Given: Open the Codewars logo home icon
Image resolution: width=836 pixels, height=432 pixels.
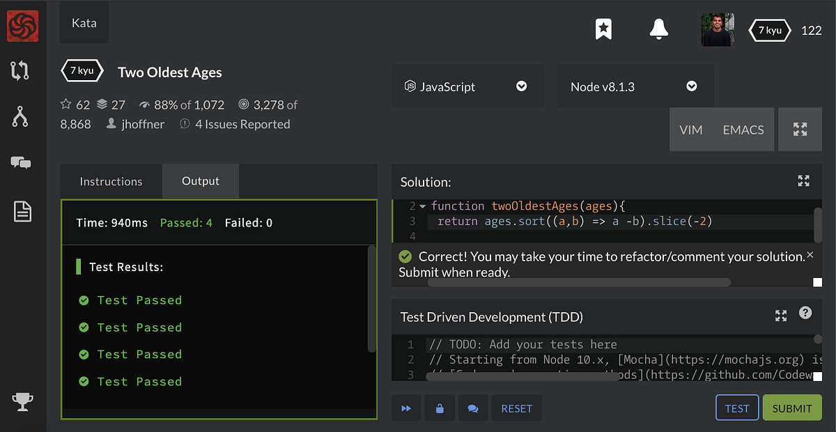Looking at the screenshot, I should click(22, 26).
